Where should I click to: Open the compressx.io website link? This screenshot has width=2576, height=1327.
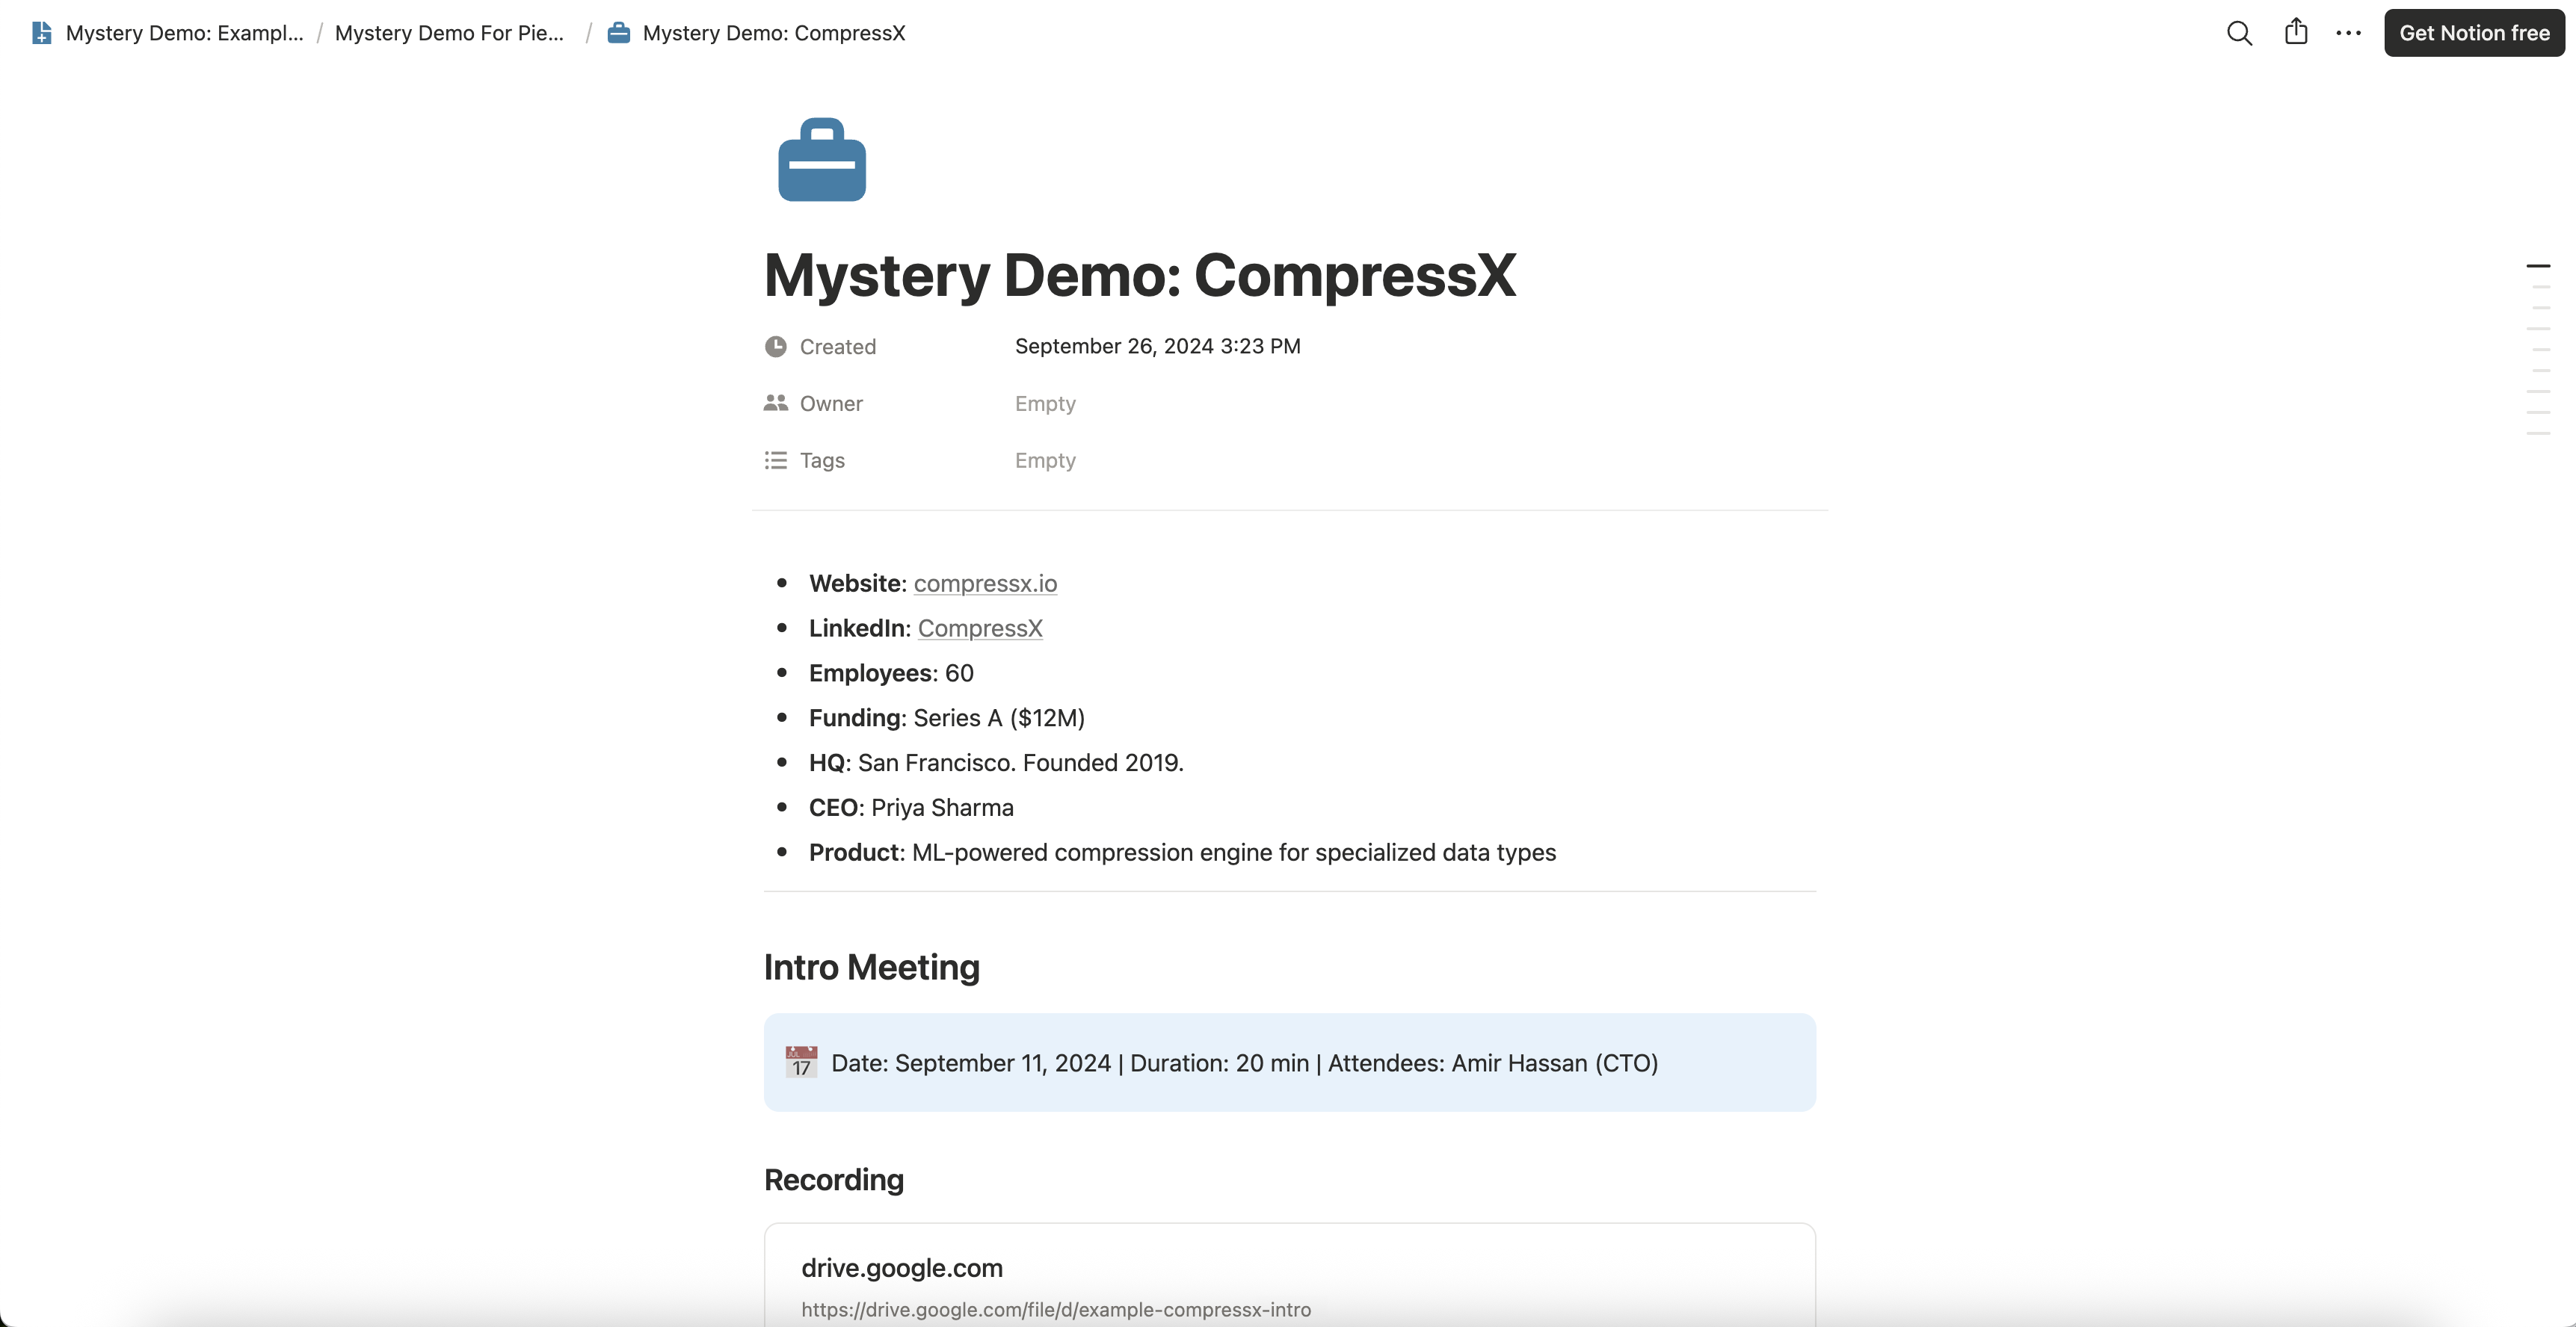point(985,584)
